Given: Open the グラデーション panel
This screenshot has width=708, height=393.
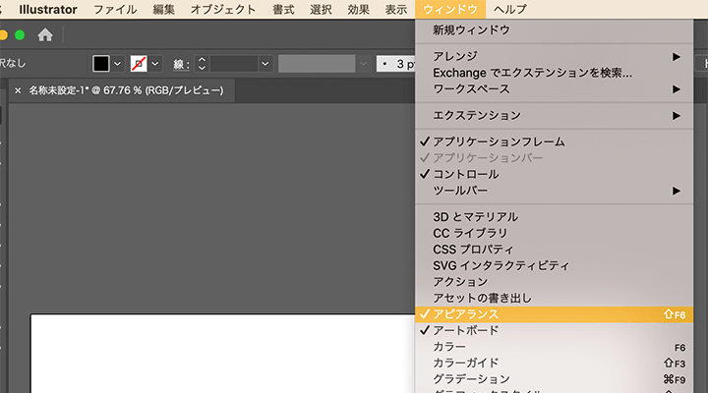Looking at the screenshot, I should click(x=554, y=379).
